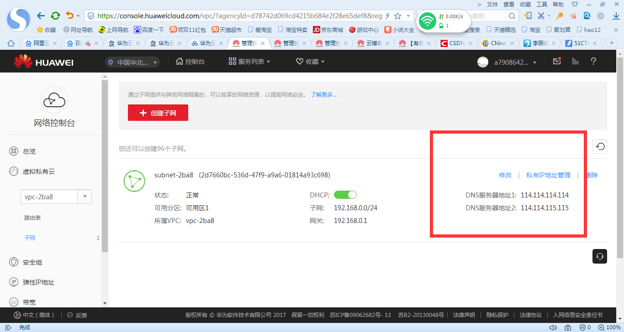This screenshot has width=624, height=332.
Task: Expand the 收藏 favorites dropdown in console header
Action: 310,62
